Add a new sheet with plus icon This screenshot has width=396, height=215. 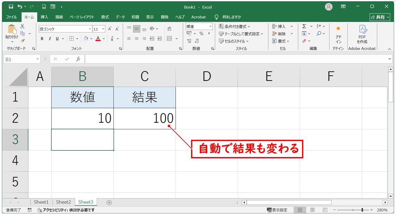tap(109, 202)
